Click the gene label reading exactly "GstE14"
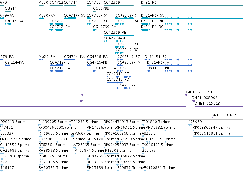Viewport: 243px width, 172px height. click(x=11, y=8)
